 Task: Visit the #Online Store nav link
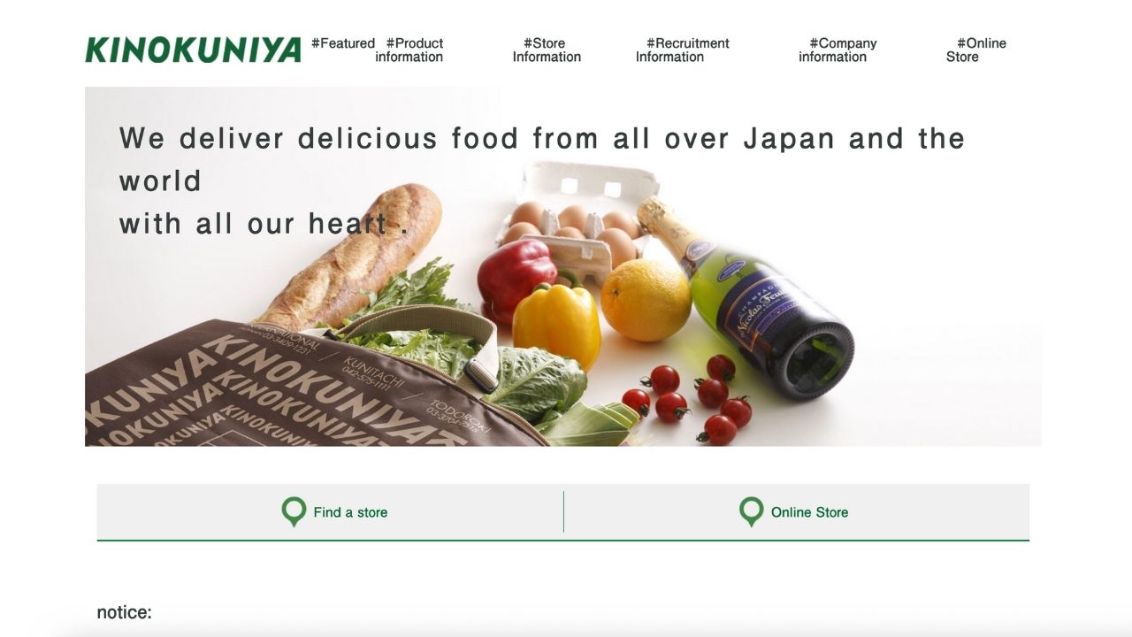click(x=976, y=50)
